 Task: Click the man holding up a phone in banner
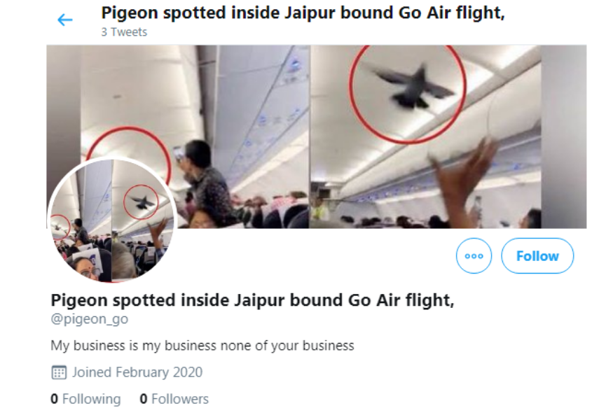click(202, 178)
